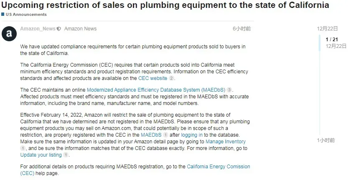Viewport: 348px width, 180px height.
Task: Open the Modernized Appliance Efficiency Database System link
Action: [156, 90]
